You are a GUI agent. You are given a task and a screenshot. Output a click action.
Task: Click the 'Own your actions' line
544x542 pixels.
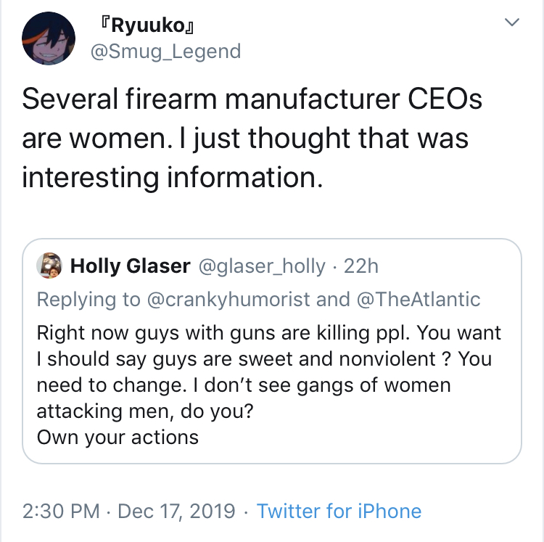[x=118, y=437]
